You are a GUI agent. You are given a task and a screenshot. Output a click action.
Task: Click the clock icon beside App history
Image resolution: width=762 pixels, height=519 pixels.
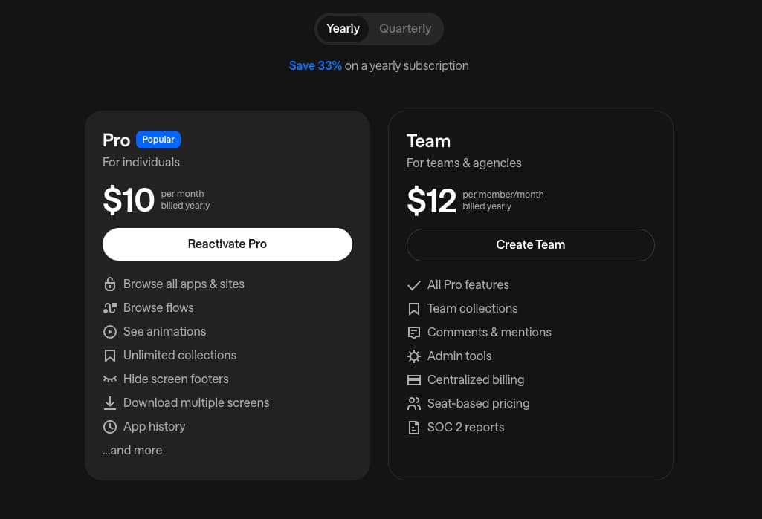click(x=110, y=427)
